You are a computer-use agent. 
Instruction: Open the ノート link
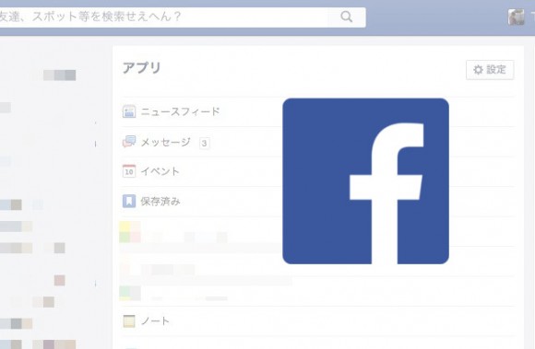pos(155,321)
